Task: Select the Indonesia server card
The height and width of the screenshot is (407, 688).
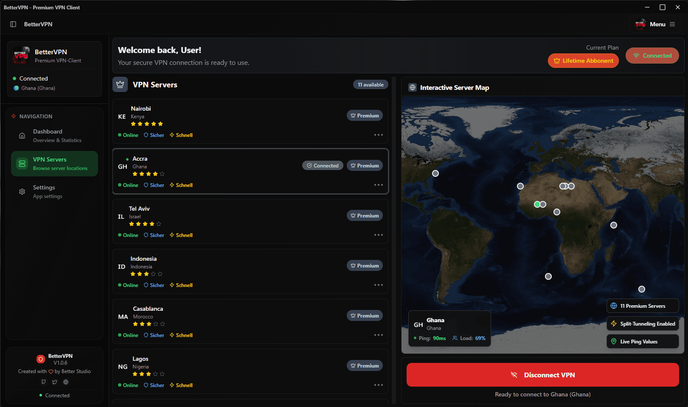Action: click(250, 271)
